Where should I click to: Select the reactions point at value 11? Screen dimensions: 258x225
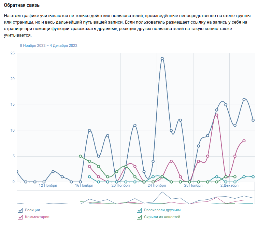[135, 125]
